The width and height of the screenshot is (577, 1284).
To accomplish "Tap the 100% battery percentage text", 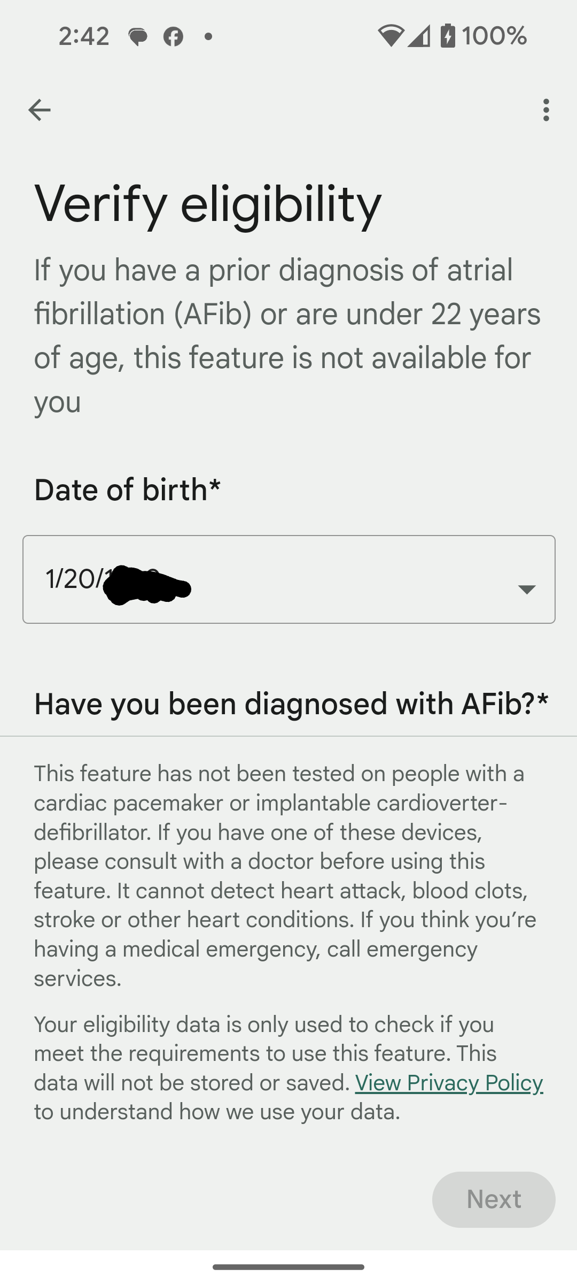I will click(494, 36).
